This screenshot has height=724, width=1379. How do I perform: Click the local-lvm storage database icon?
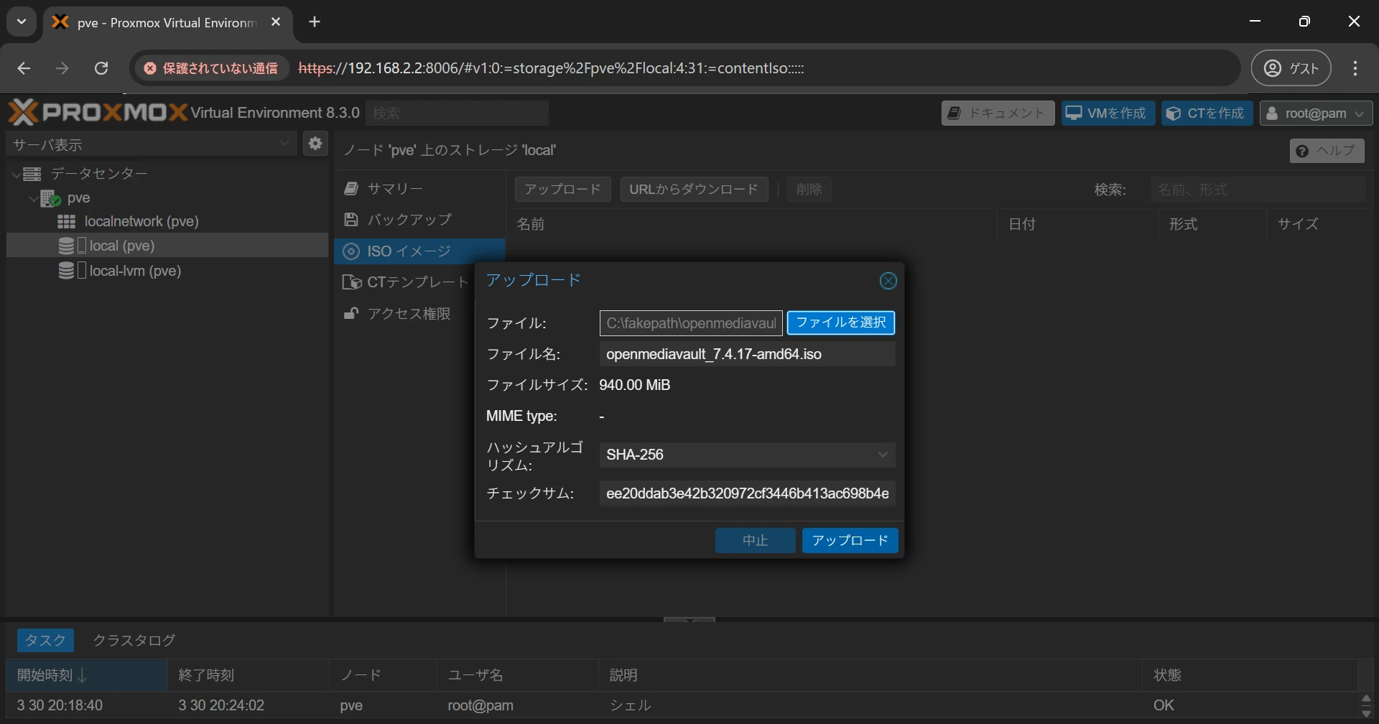pos(67,271)
